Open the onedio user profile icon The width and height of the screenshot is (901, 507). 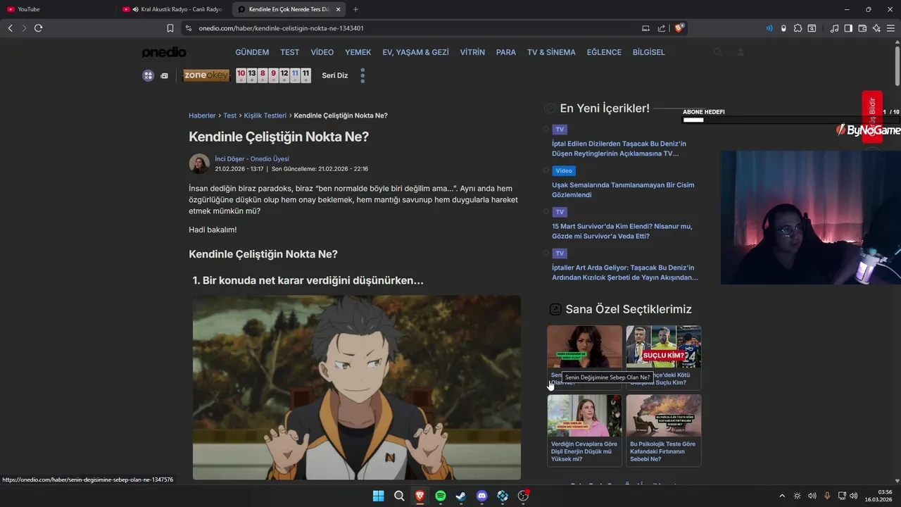(x=741, y=52)
